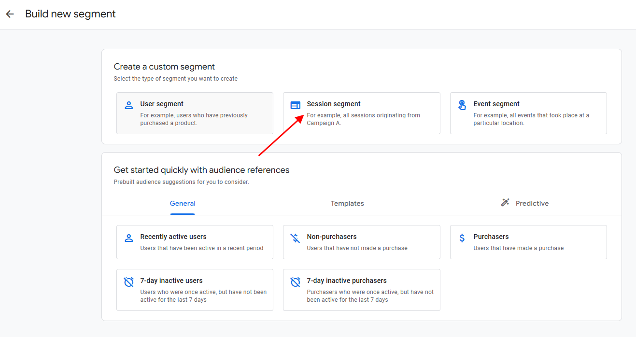Image resolution: width=636 pixels, height=337 pixels.
Task: Select the 'Session segment' card title
Action: [x=334, y=104]
